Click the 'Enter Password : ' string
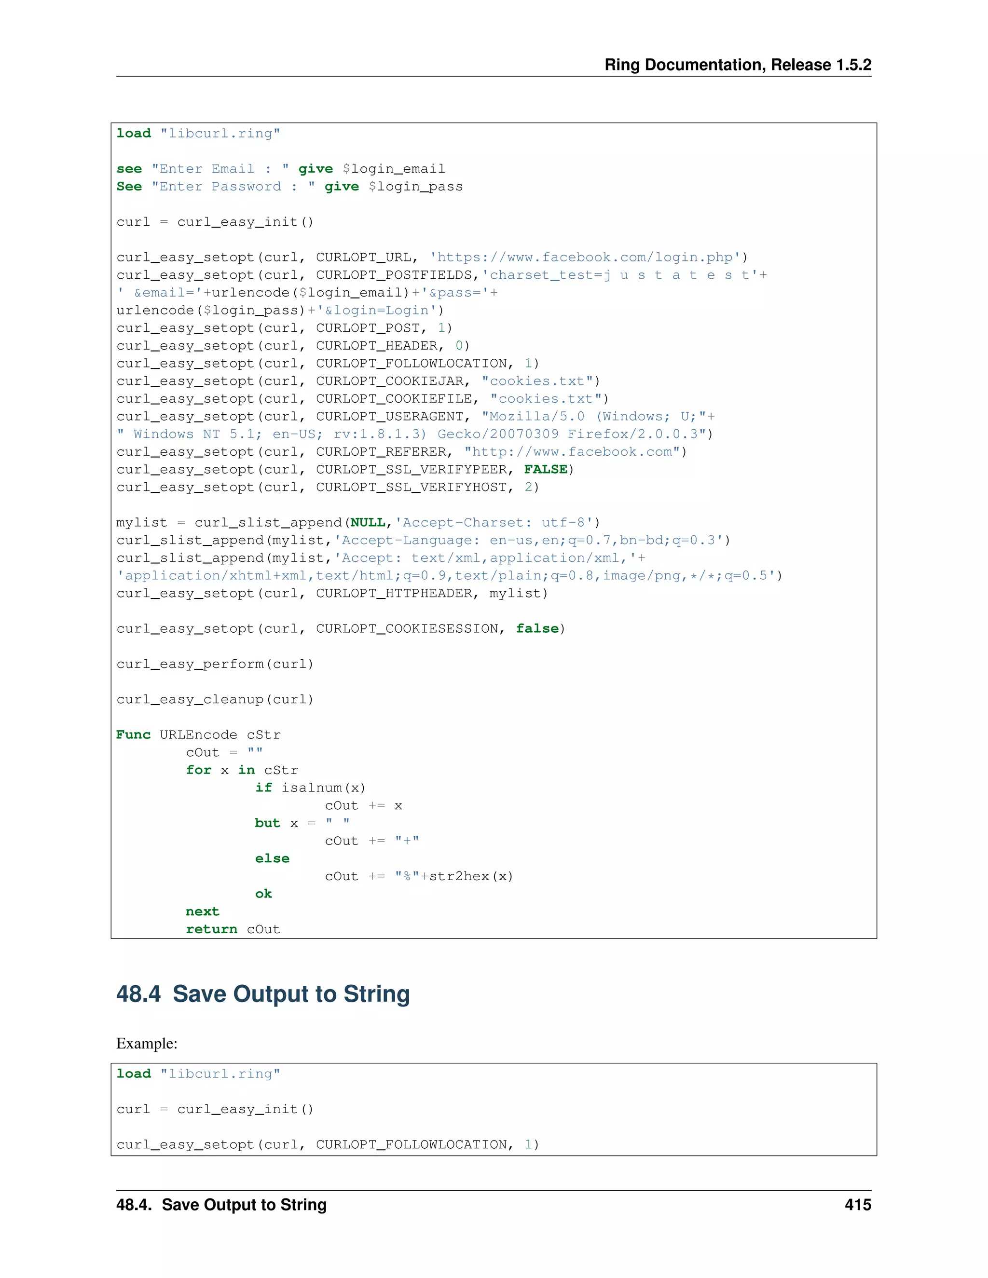Screen dimensions: 988x1278 233,187
